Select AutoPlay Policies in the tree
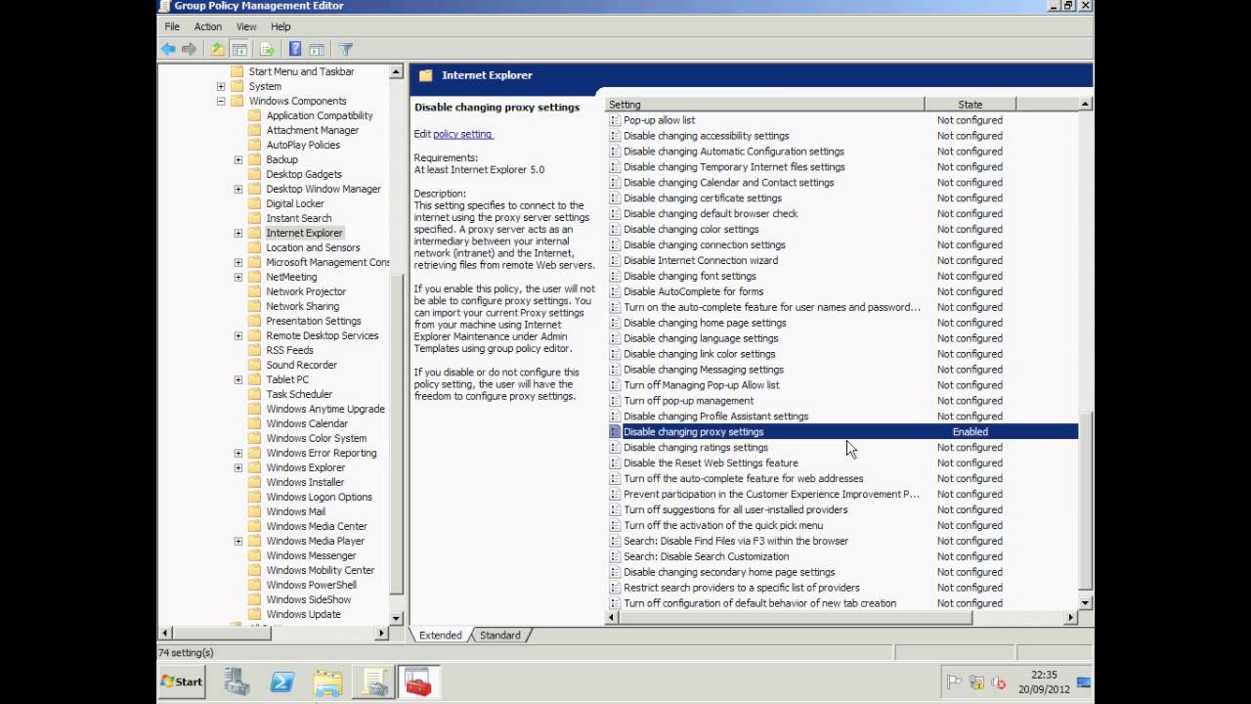 pyautogui.click(x=303, y=145)
